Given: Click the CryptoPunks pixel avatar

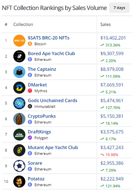Looking at the screenshot, I should coord(19,119).
